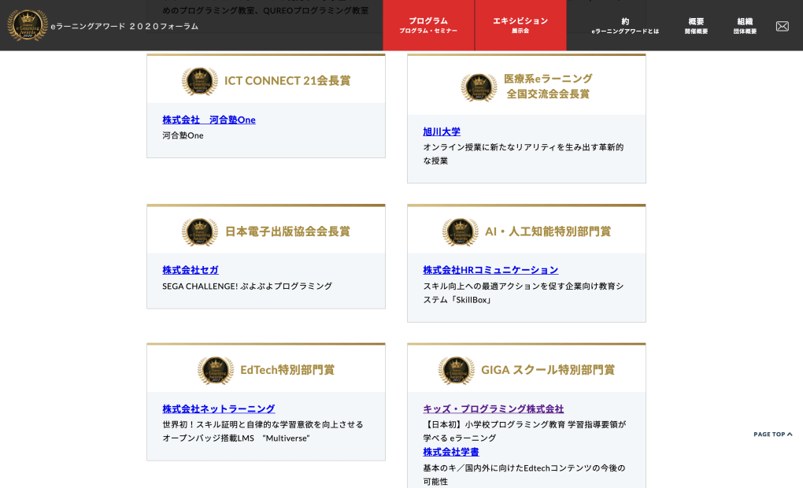Screen dimensions: 803x488
Task: Open the 株式会社学書 link
Action: point(451,452)
